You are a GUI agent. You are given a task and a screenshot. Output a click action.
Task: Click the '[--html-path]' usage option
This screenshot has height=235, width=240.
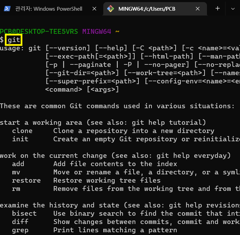[x=167, y=57]
